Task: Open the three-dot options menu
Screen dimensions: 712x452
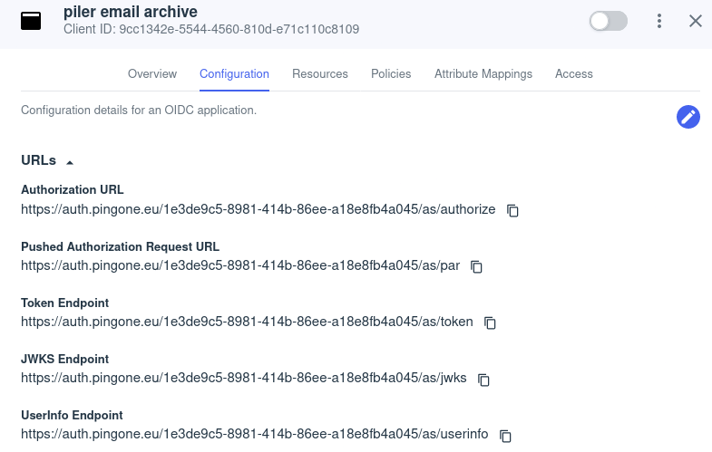Action: (659, 21)
